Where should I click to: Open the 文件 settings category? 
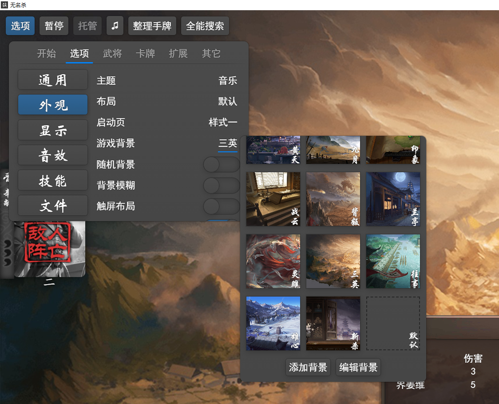click(x=53, y=206)
